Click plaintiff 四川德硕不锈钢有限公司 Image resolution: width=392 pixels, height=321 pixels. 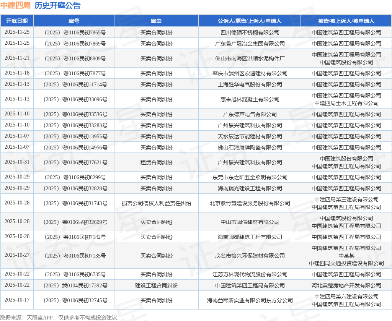click(250, 32)
